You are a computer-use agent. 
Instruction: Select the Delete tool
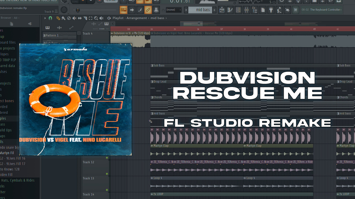pyautogui.click(x=69, y=18)
